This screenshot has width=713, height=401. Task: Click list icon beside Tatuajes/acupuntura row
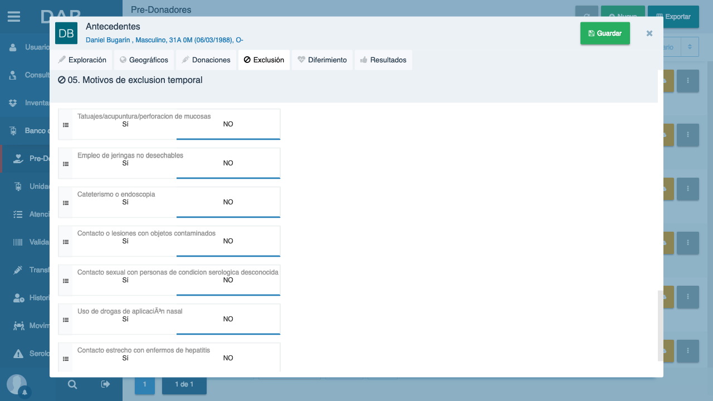click(x=66, y=125)
